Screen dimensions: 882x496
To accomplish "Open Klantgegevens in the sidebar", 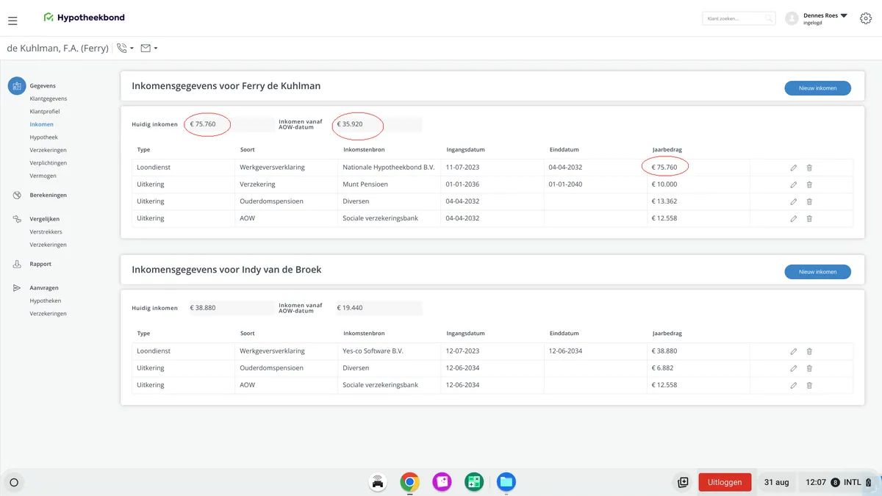I will (49, 98).
